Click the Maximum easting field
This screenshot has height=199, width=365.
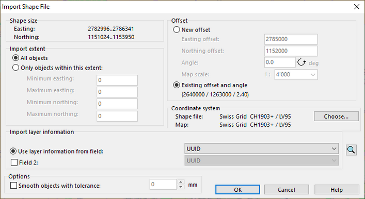[x=117, y=92]
